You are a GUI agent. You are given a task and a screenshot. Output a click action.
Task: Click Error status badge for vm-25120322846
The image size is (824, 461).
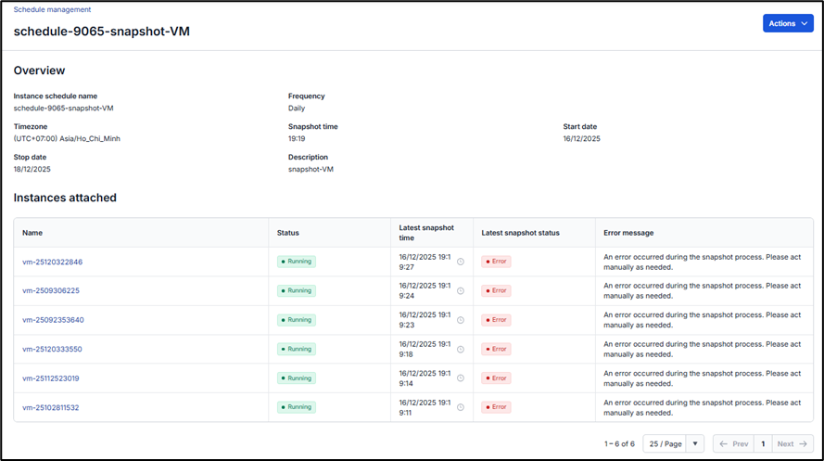point(496,262)
